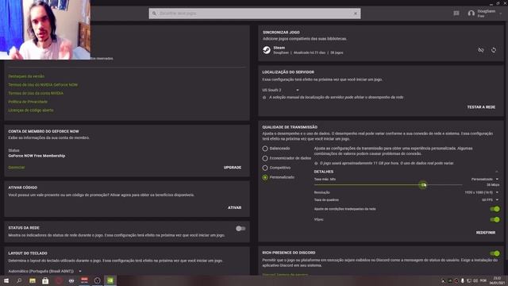Select the Balanceado streaming quality option

pyautogui.click(x=265, y=149)
